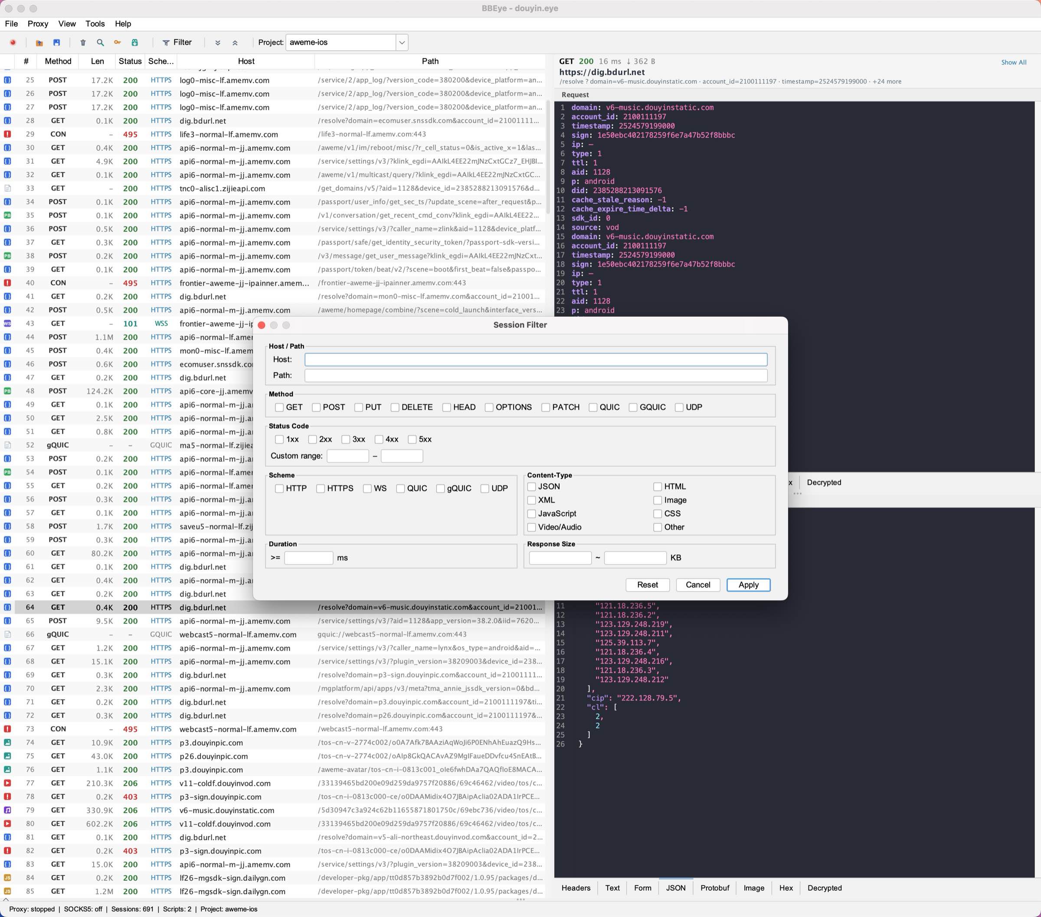Click the double up-chevron toolbar control

[235, 42]
